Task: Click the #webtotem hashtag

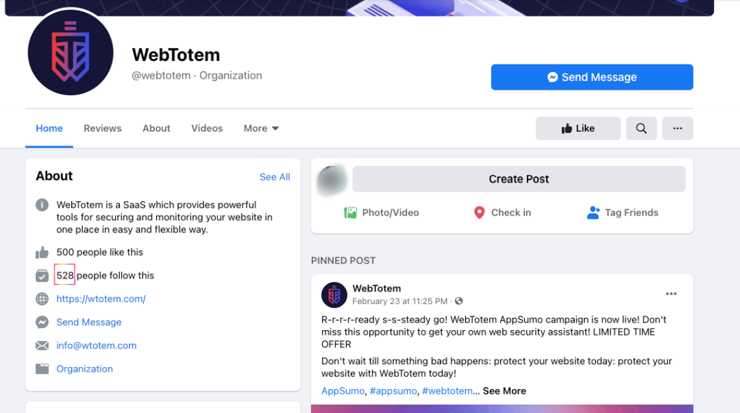Action: pos(447,391)
